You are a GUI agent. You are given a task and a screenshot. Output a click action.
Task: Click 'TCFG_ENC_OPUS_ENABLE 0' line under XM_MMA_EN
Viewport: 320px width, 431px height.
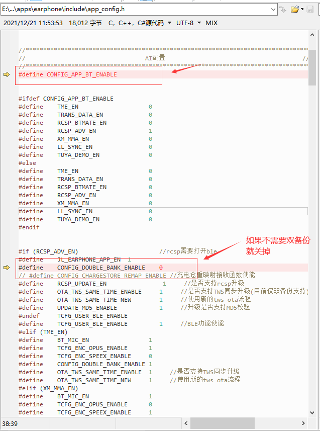(85, 405)
